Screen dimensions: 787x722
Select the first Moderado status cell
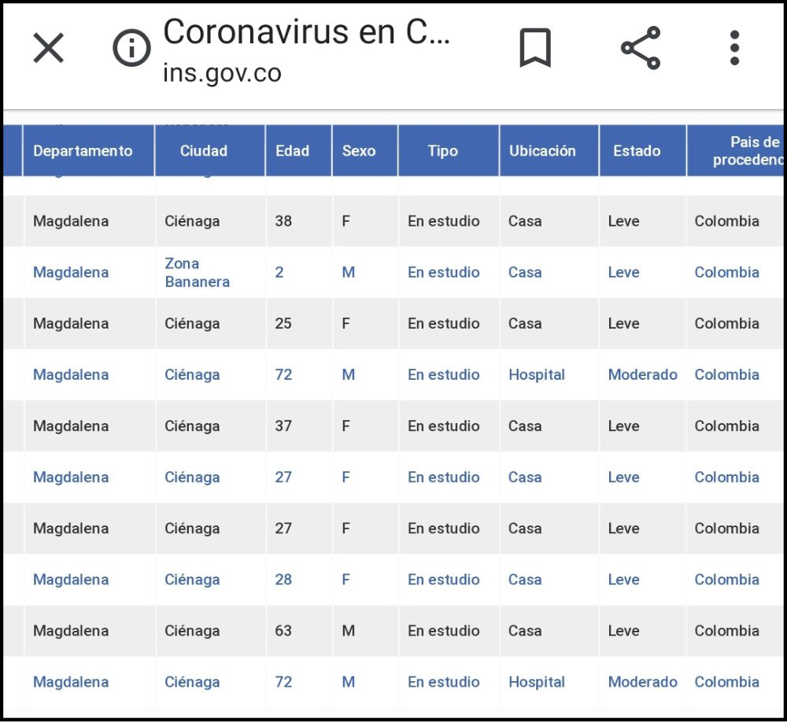coord(642,375)
